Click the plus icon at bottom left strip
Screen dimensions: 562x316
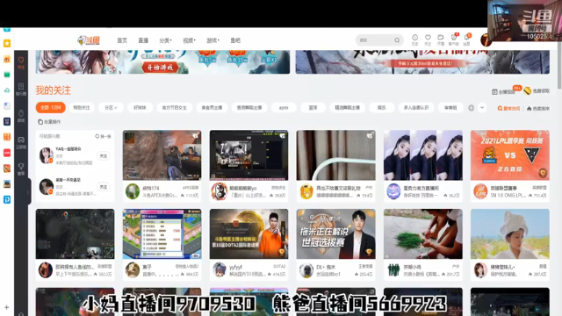point(6,307)
